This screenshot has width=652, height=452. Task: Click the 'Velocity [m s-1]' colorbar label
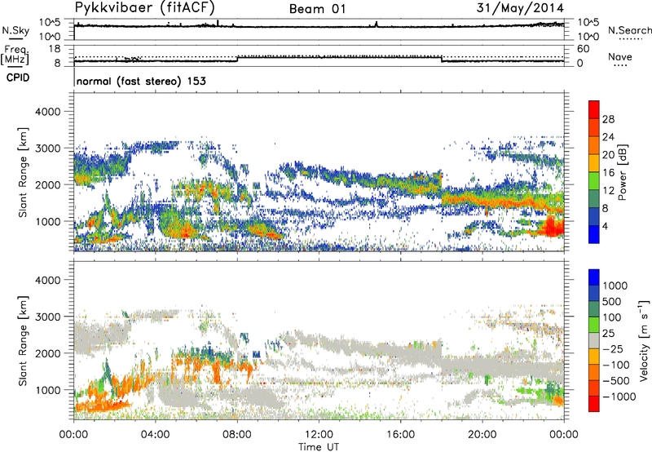click(644, 340)
